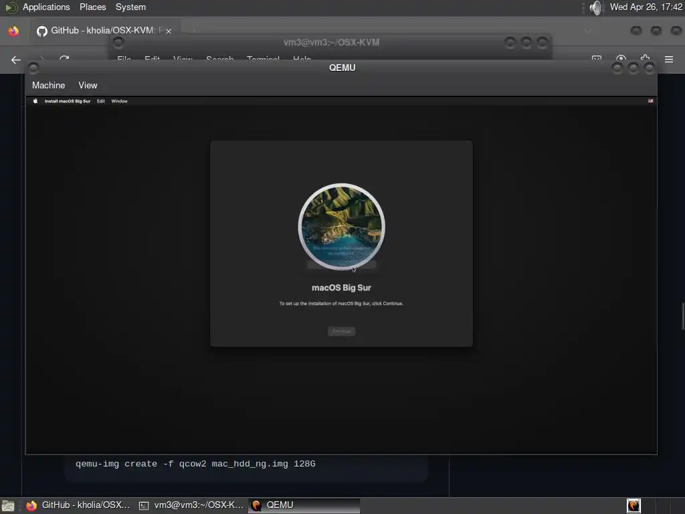Open the Install macOS Big Sur menu

tap(68, 101)
